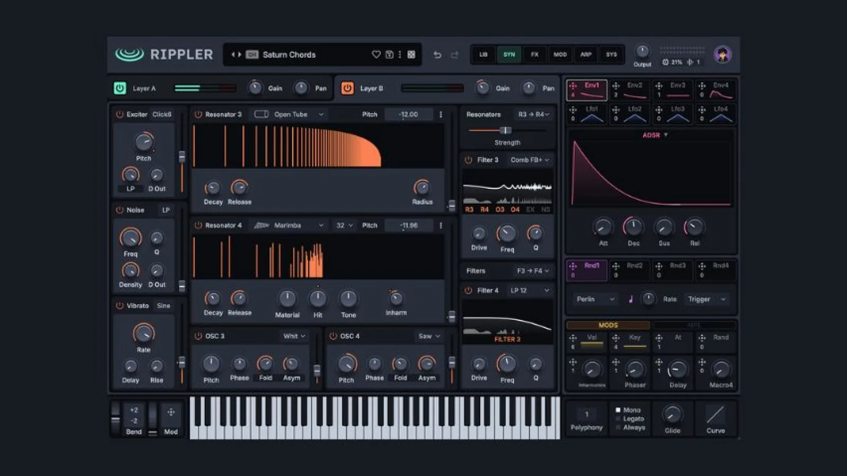Undo the last change with the back arrow
847x476 pixels.
coord(437,54)
